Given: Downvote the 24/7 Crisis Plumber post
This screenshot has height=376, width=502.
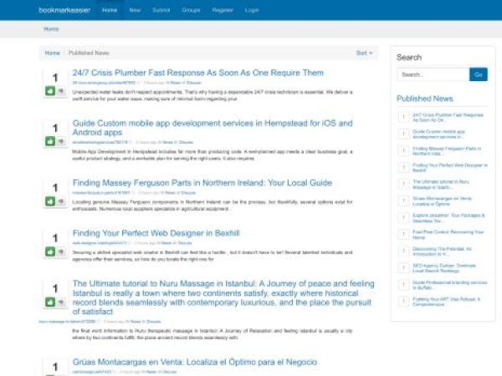Looking at the screenshot, I should [x=61, y=91].
